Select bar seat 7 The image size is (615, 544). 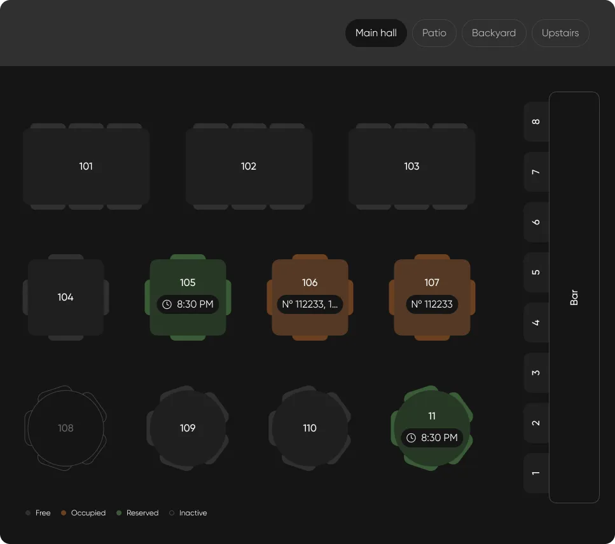coord(536,172)
